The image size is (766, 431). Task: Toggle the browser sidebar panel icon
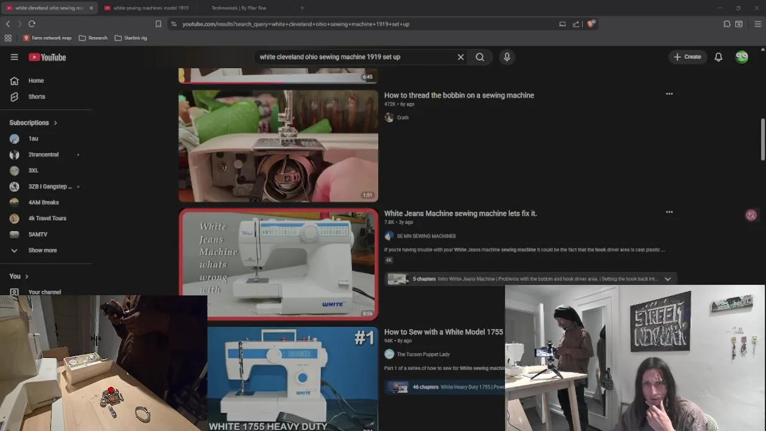739,24
